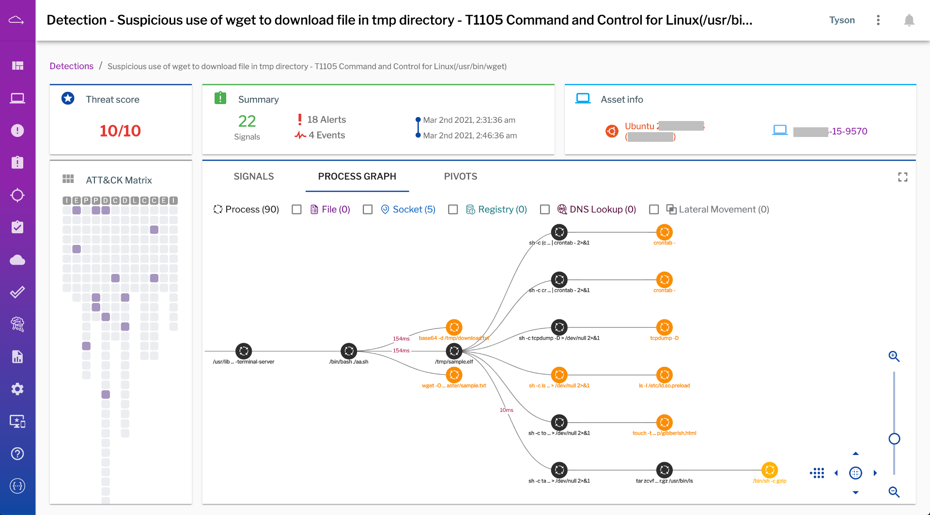Open the Alerts icon in the left sidebar
Viewport: 930px width, 515px height.
click(17, 130)
